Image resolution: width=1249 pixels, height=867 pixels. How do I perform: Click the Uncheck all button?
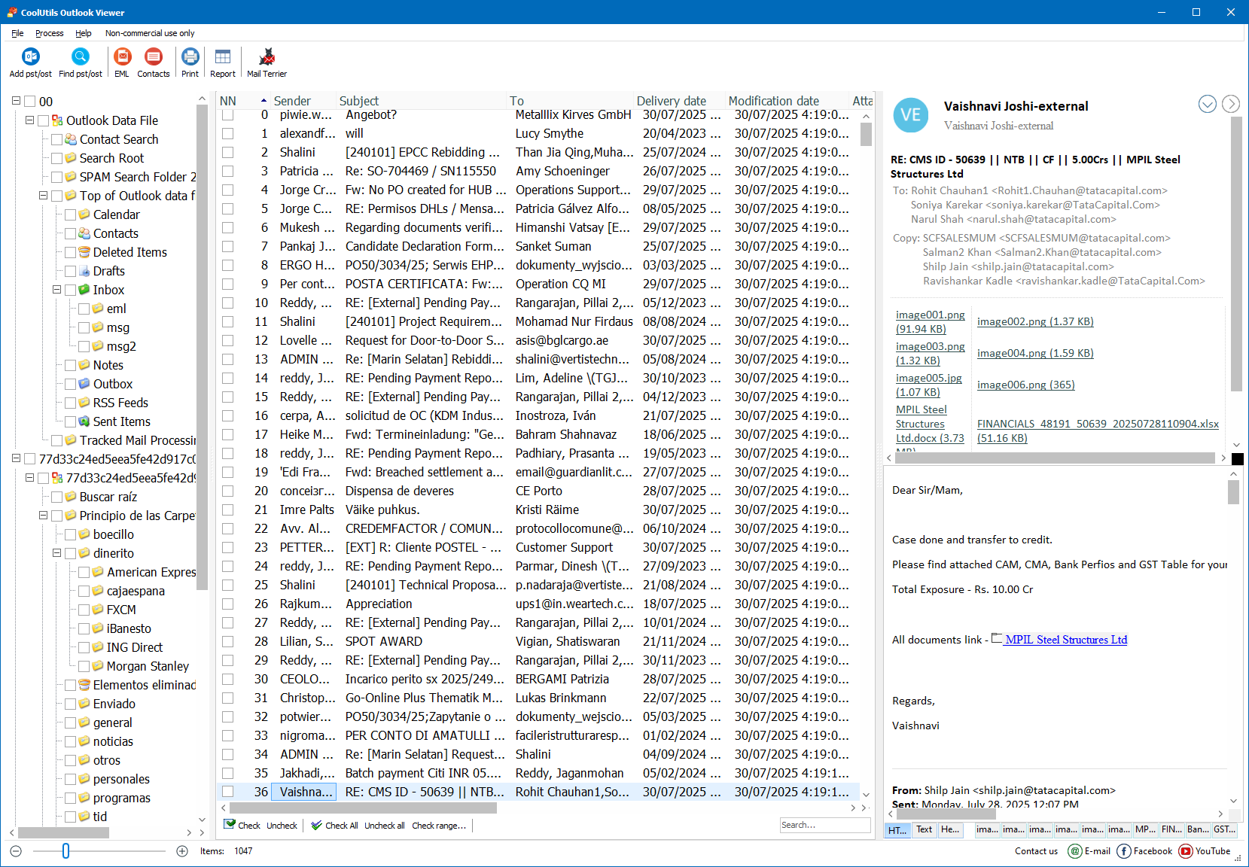385,826
